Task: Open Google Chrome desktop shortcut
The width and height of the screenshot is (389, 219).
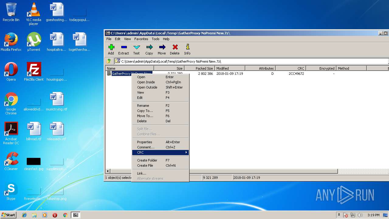Action: click(11, 103)
